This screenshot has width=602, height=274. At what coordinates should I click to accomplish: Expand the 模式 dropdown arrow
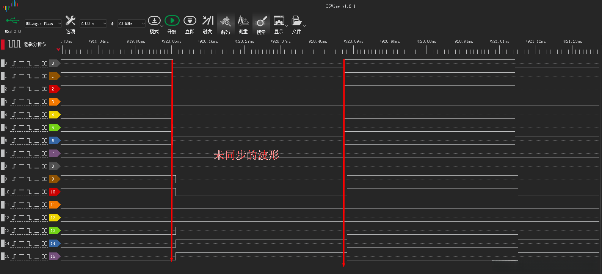pos(162,26)
